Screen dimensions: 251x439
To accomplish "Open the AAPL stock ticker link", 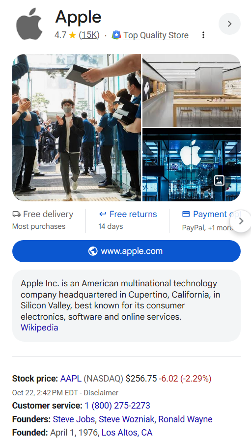I will pyautogui.click(x=71, y=379).
